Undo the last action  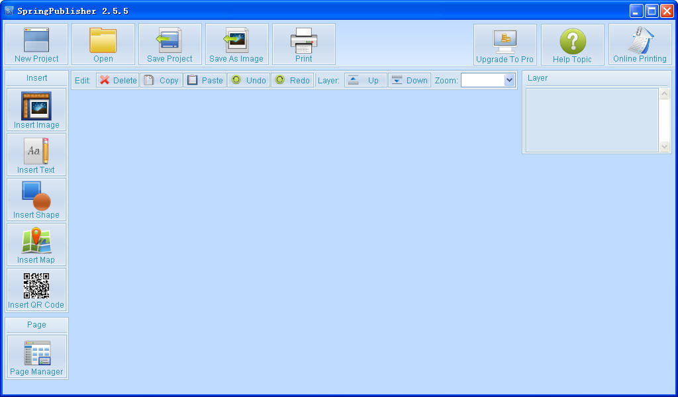pos(249,80)
